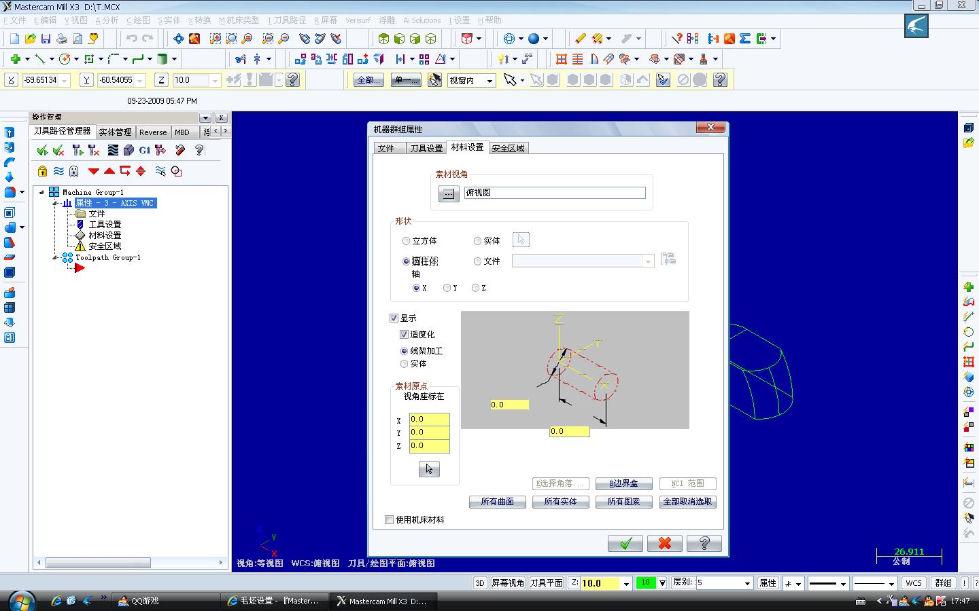
Task: Click the Repaint icon next to Fit
Action: [x=194, y=39]
